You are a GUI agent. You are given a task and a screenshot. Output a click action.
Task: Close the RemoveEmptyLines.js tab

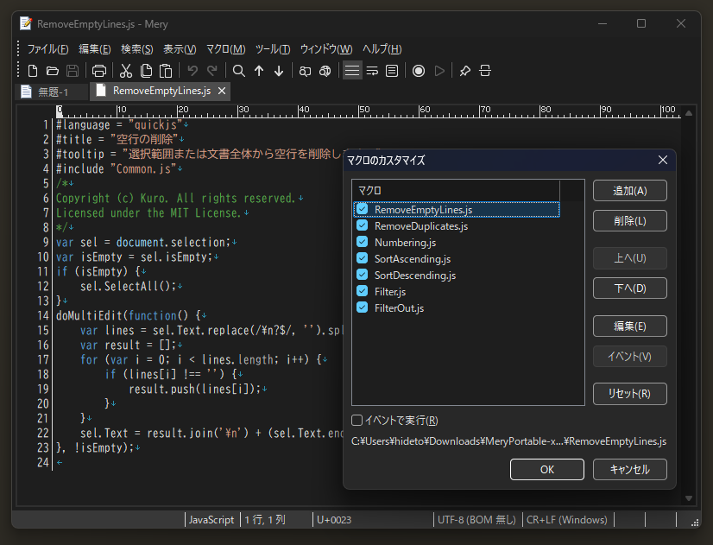click(222, 91)
